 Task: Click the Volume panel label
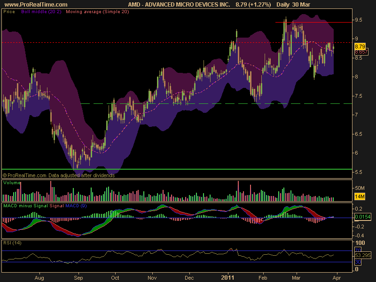click(12, 183)
